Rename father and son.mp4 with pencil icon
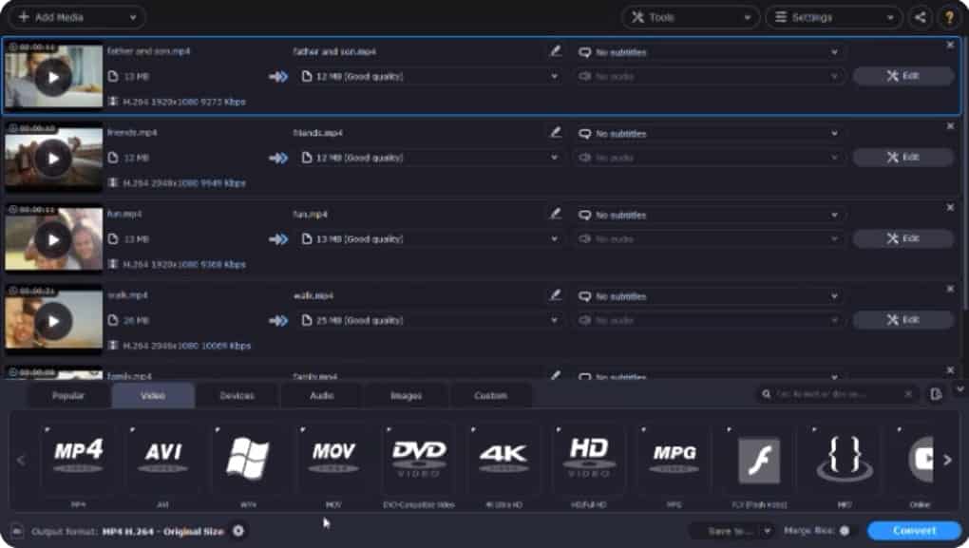This screenshot has height=548, width=969. click(x=556, y=52)
